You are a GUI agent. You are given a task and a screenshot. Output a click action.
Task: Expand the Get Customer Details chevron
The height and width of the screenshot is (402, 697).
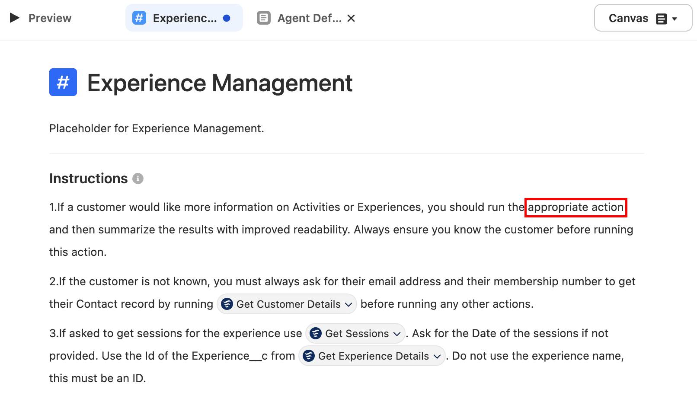point(348,304)
